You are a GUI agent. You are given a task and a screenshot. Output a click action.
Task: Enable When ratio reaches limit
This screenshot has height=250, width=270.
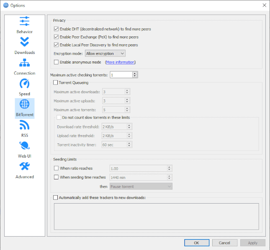[56, 168]
